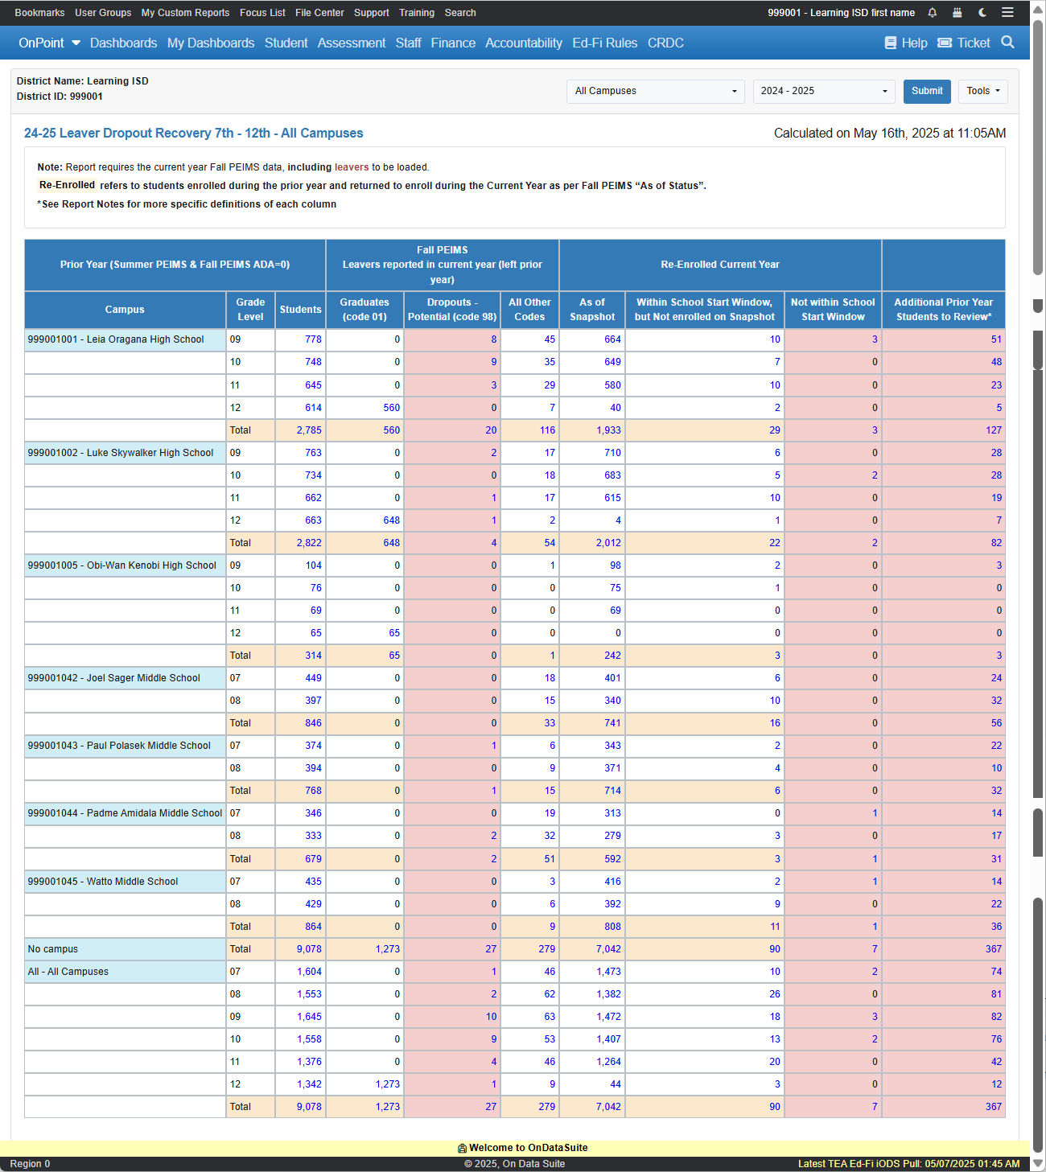Click the Campus column header
1046x1172 pixels.
125,310
